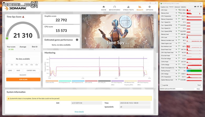The width and height of the screenshot is (205, 117).
Task: Click the GPU Load (%) red legend
Action: tap(91, 82)
